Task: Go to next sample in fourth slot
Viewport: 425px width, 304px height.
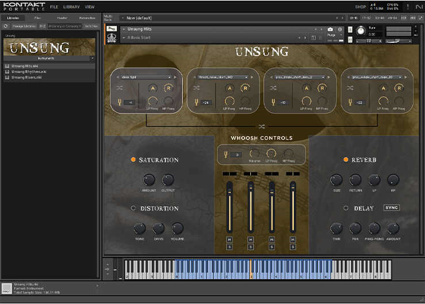Action: click(406, 77)
